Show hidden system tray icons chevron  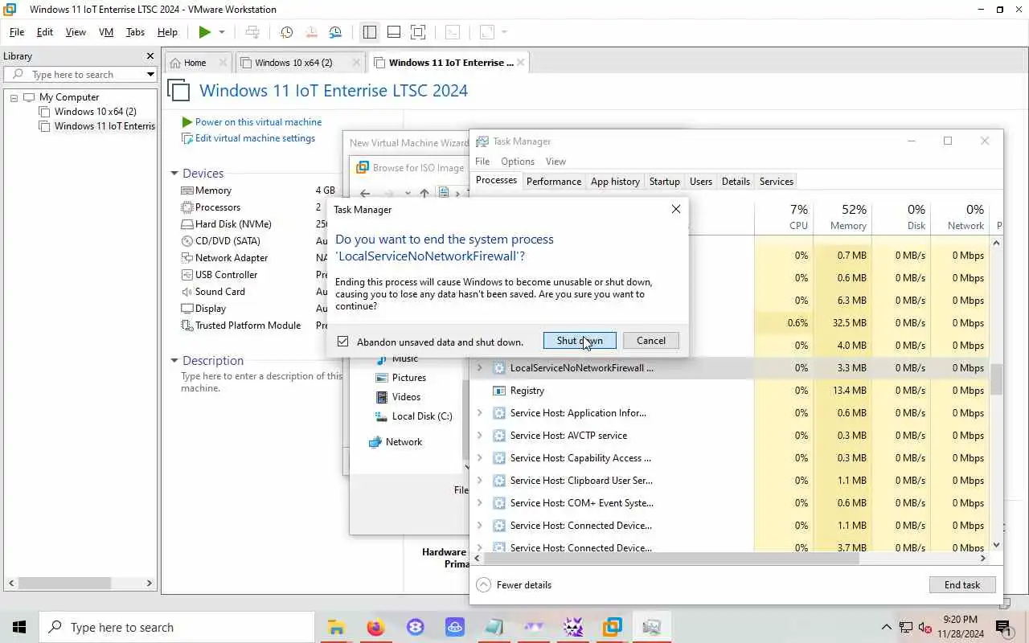pyautogui.click(x=887, y=627)
